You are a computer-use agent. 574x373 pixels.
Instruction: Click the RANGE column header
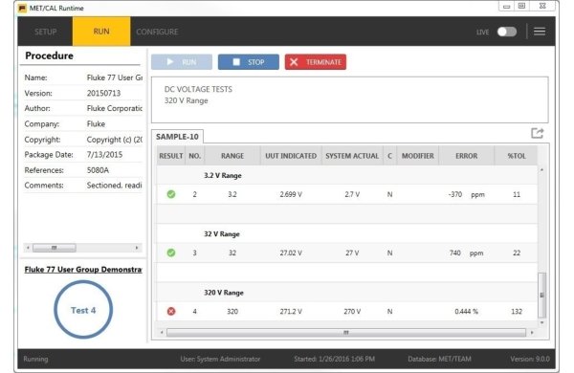click(x=232, y=156)
